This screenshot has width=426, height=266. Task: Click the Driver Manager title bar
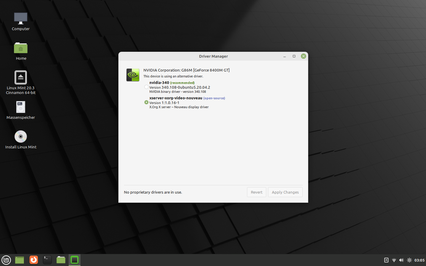click(x=213, y=56)
